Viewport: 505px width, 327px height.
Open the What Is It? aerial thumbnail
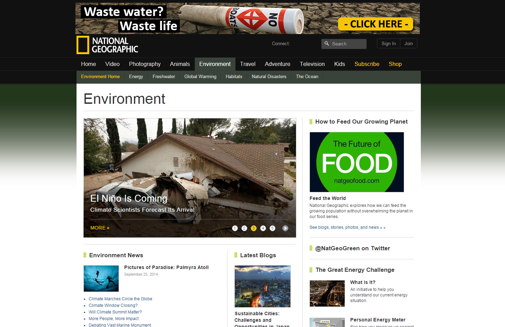(327, 293)
